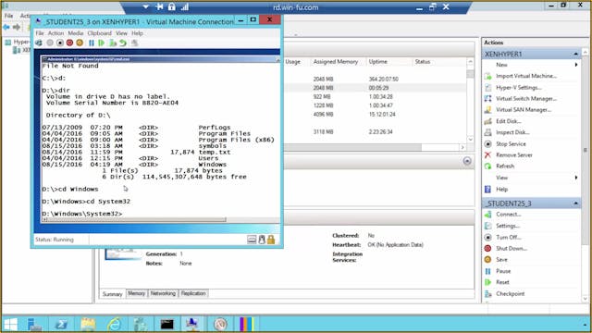Viewport: 592px width, 333px height.
Task: Pin the remote desktop connection bar
Action: (159, 7)
